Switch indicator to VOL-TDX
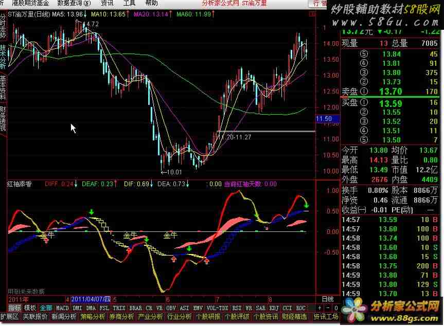444x326 pixels. tap(217, 308)
